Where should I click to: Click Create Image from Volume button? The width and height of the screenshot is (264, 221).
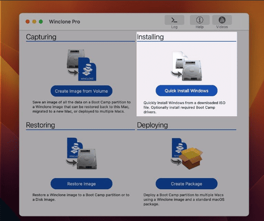[x=82, y=91]
